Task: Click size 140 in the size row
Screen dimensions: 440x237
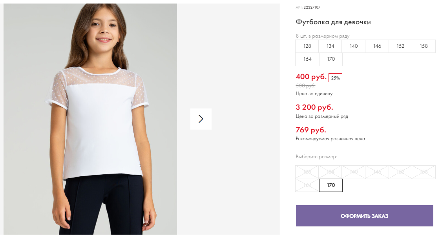Action: (x=354, y=46)
